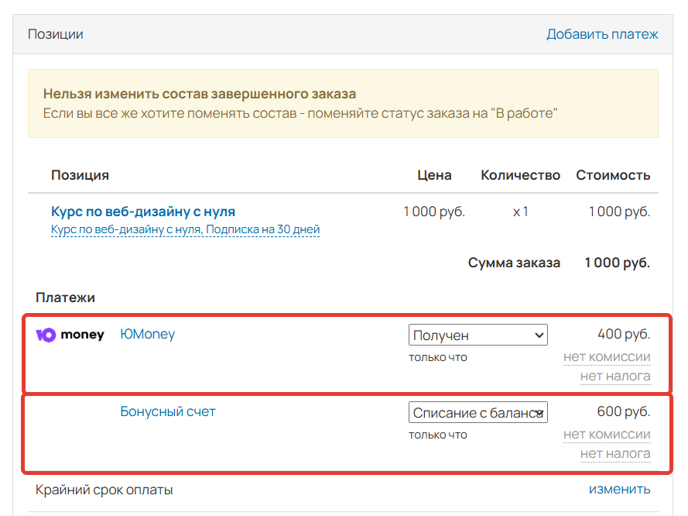Open the "Получен" payment status dropdown

pos(477,335)
